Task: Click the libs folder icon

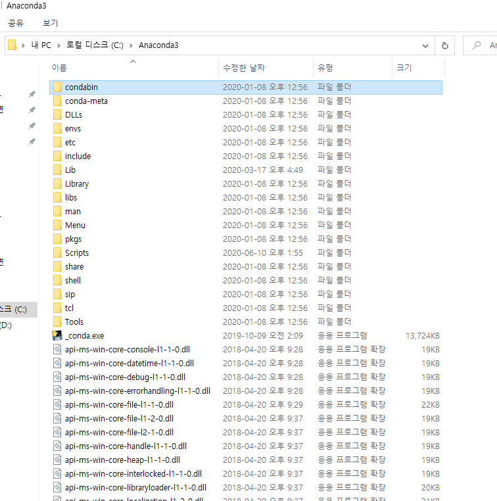Action: click(57, 197)
